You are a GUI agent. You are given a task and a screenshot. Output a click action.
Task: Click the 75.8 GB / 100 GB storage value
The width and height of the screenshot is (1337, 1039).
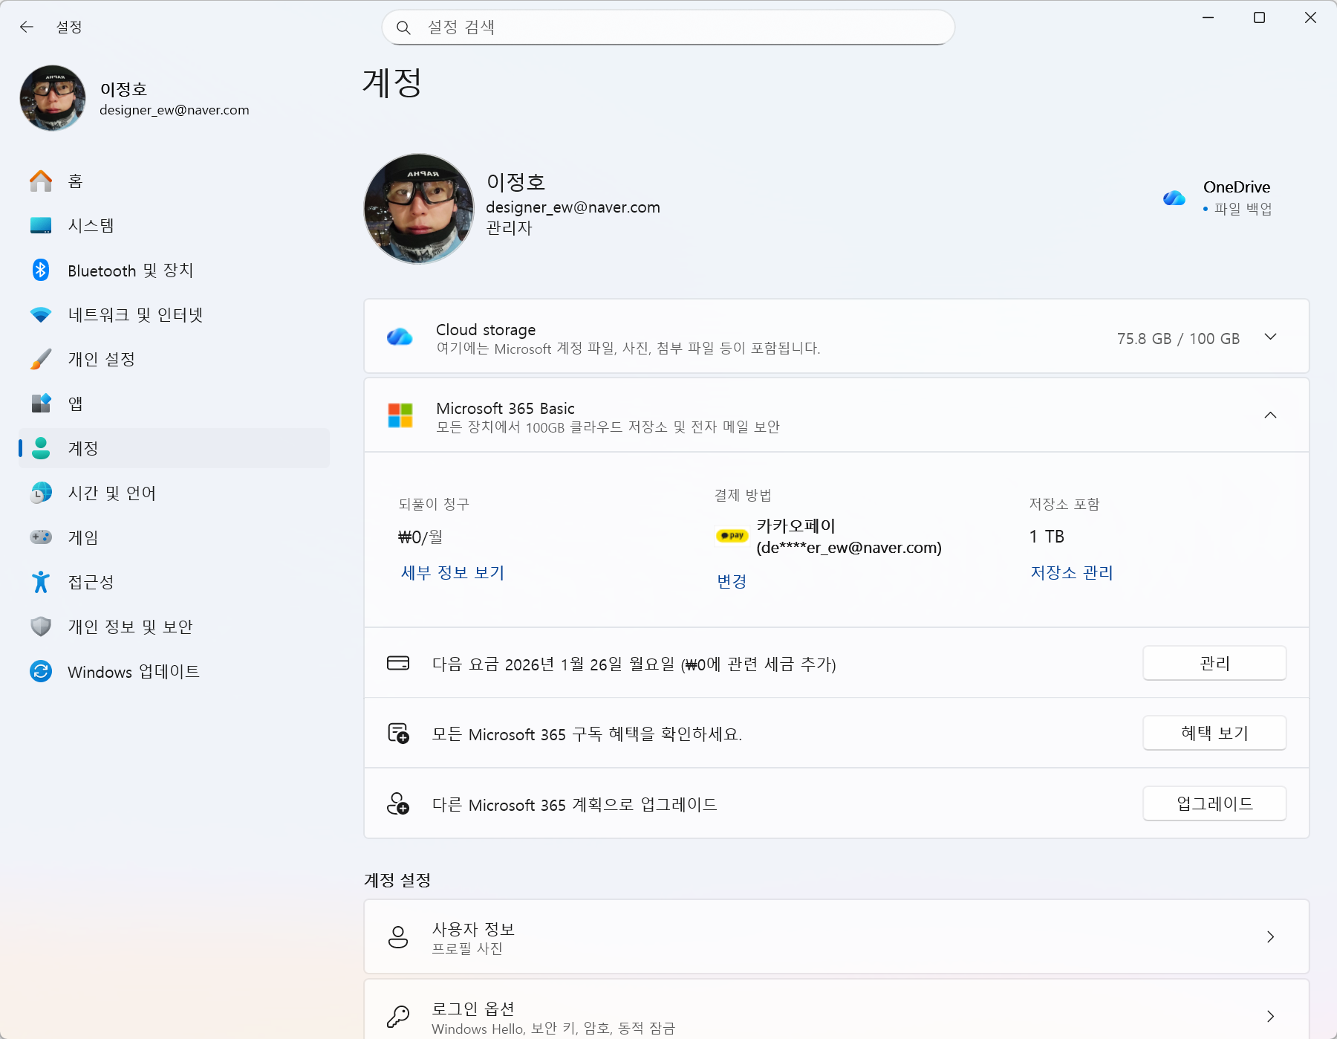click(1178, 339)
